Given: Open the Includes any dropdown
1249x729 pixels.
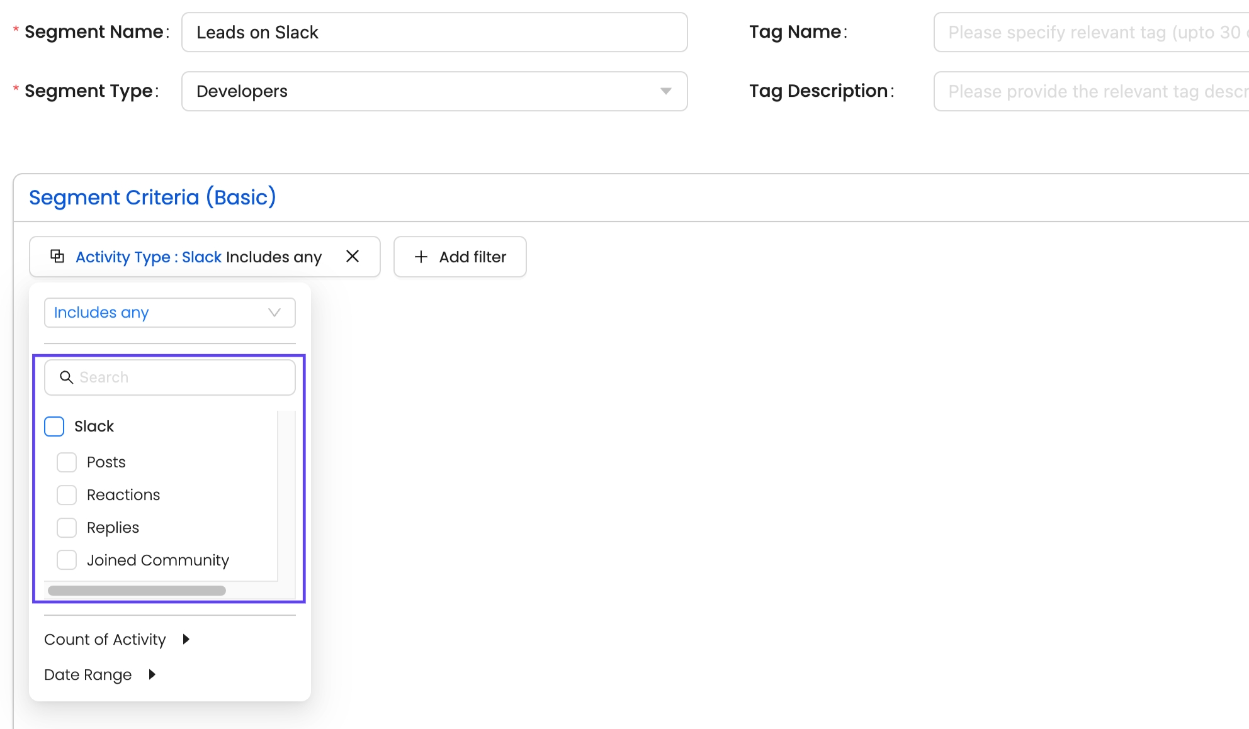Looking at the screenshot, I should click(x=169, y=313).
